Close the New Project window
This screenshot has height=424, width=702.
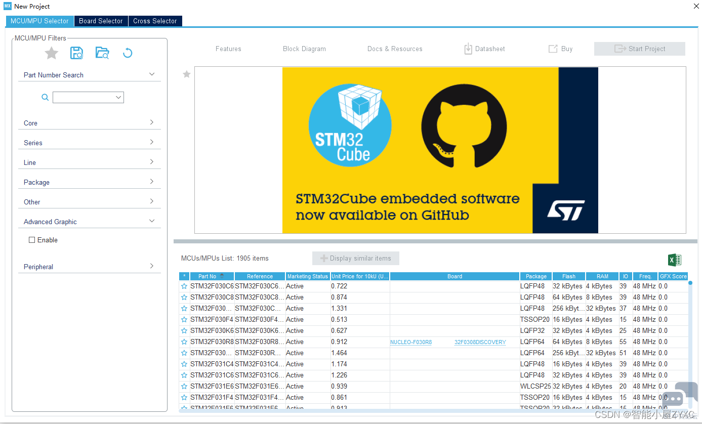[x=695, y=6]
